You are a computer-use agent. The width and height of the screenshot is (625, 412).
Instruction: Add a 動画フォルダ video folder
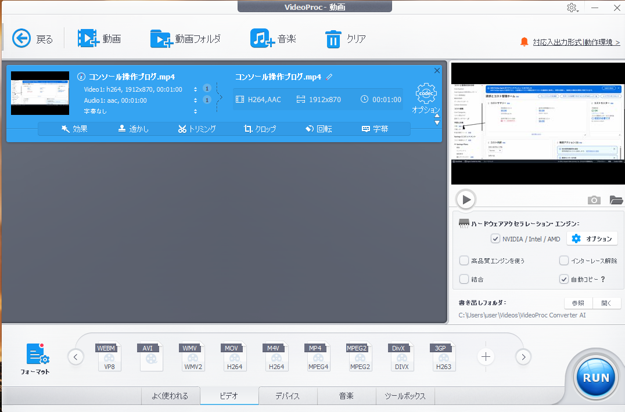[161, 39]
